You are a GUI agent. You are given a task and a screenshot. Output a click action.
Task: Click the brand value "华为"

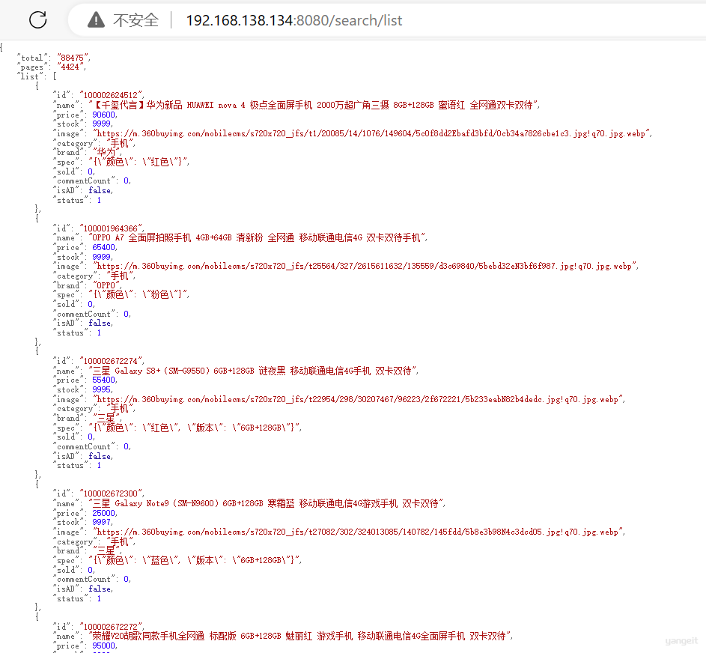coord(106,152)
